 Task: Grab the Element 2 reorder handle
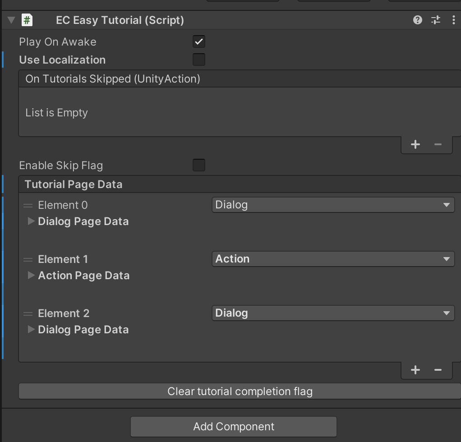pyautogui.click(x=28, y=313)
